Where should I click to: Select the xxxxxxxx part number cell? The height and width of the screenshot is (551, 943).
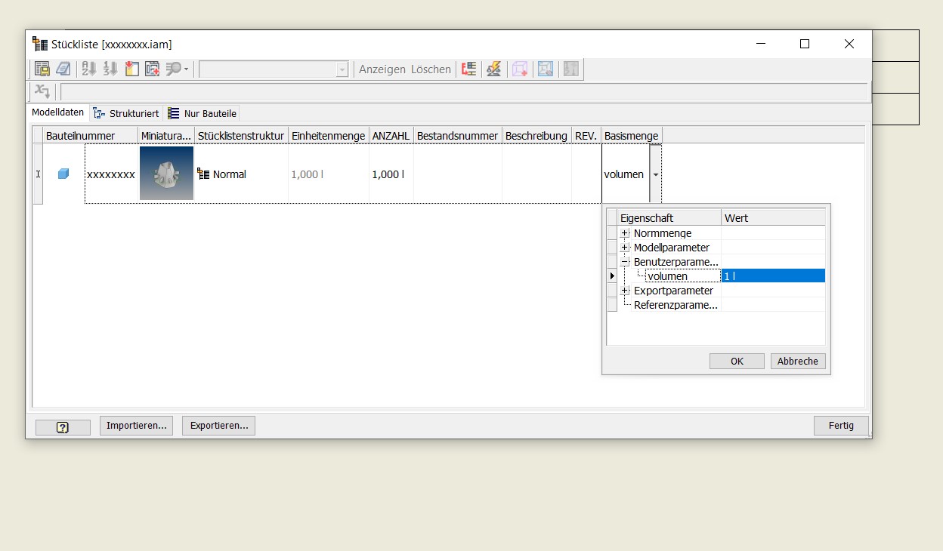click(111, 174)
